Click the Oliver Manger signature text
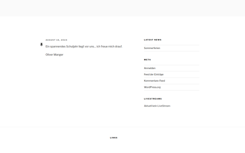 click(x=54, y=55)
